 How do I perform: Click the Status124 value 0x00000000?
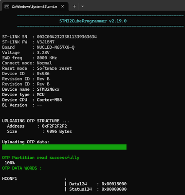pos(114,189)
